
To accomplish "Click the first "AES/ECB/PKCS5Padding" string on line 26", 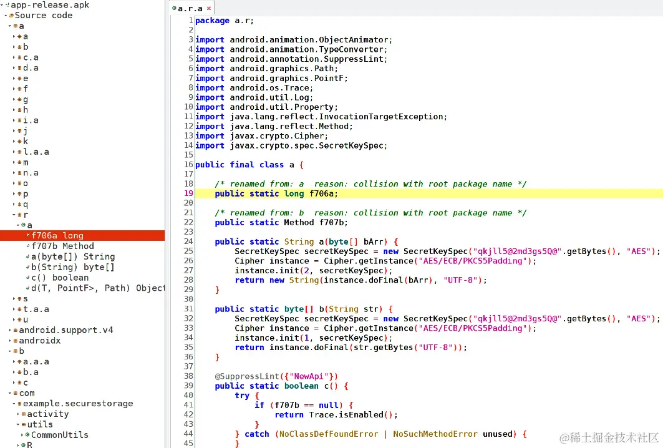I will coord(475,261).
